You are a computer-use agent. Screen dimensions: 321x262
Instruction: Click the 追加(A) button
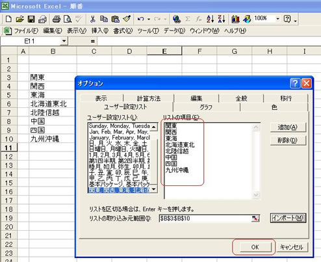(x=288, y=127)
